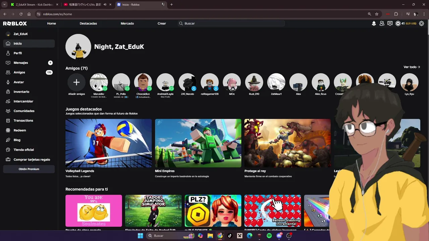Open the Volleyball Legends game thumbnail
This screenshot has height=241, width=429.
109,143
